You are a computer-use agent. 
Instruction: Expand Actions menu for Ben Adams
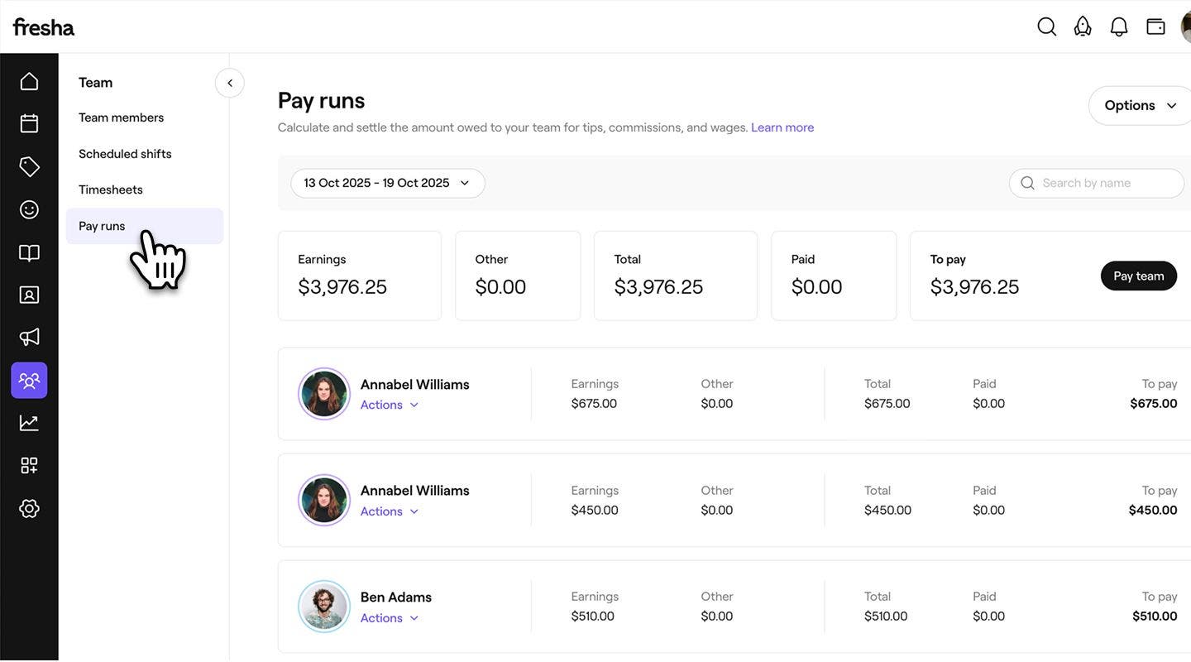coord(390,618)
